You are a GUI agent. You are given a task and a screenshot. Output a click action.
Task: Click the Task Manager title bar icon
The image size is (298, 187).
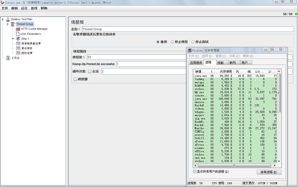[x=189, y=50]
